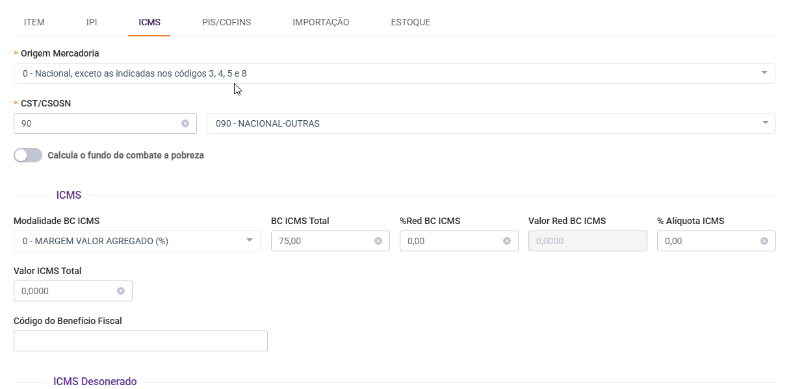This screenshot has width=791, height=389.
Task: Clear the CST/CSOSN code field
Action: pyautogui.click(x=185, y=123)
